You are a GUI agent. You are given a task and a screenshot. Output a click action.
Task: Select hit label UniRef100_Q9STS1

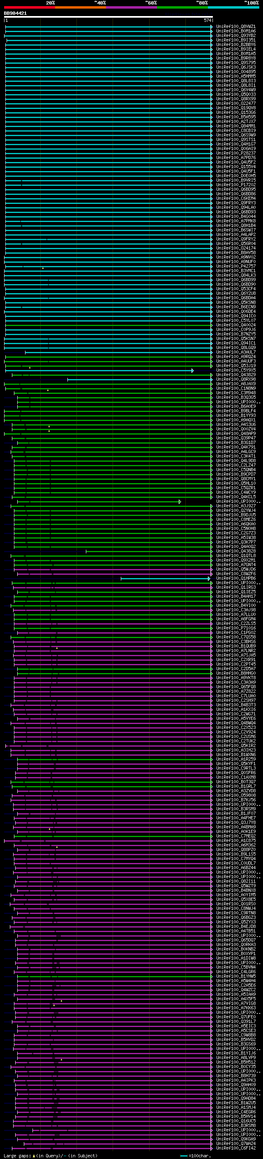(236, 139)
